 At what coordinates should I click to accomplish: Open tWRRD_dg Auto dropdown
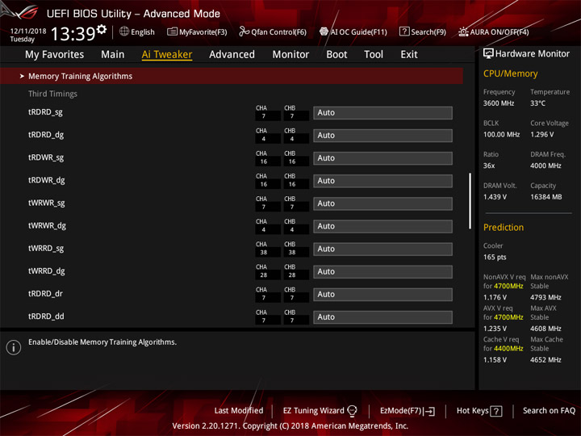coord(382,271)
